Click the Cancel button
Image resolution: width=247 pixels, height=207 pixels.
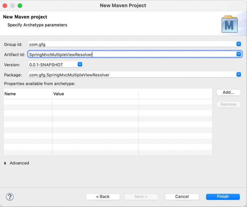(x=182, y=197)
